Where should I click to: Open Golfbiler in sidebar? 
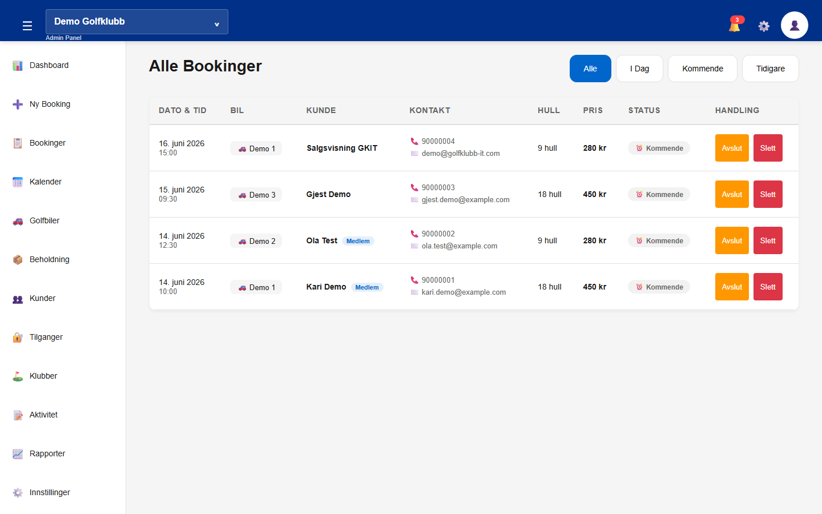click(x=63, y=220)
